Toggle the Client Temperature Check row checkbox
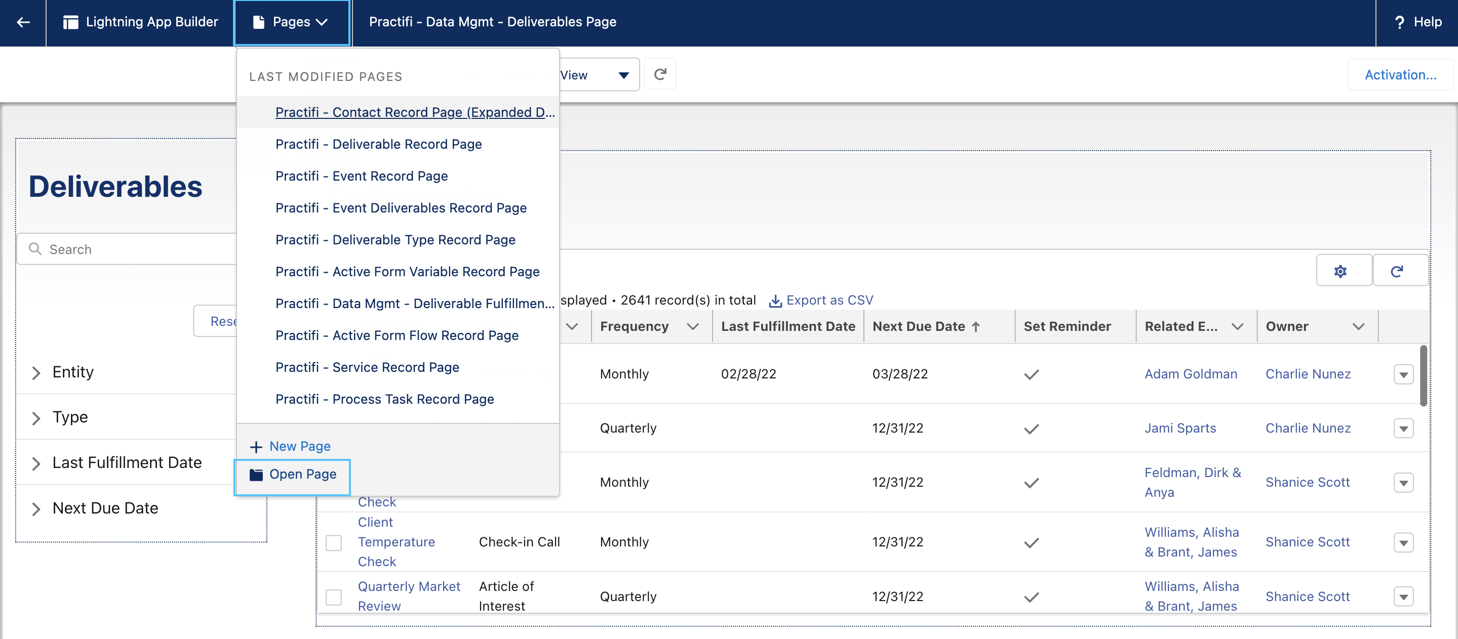The width and height of the screenshot is (1458, 639). tap(333, 542)
